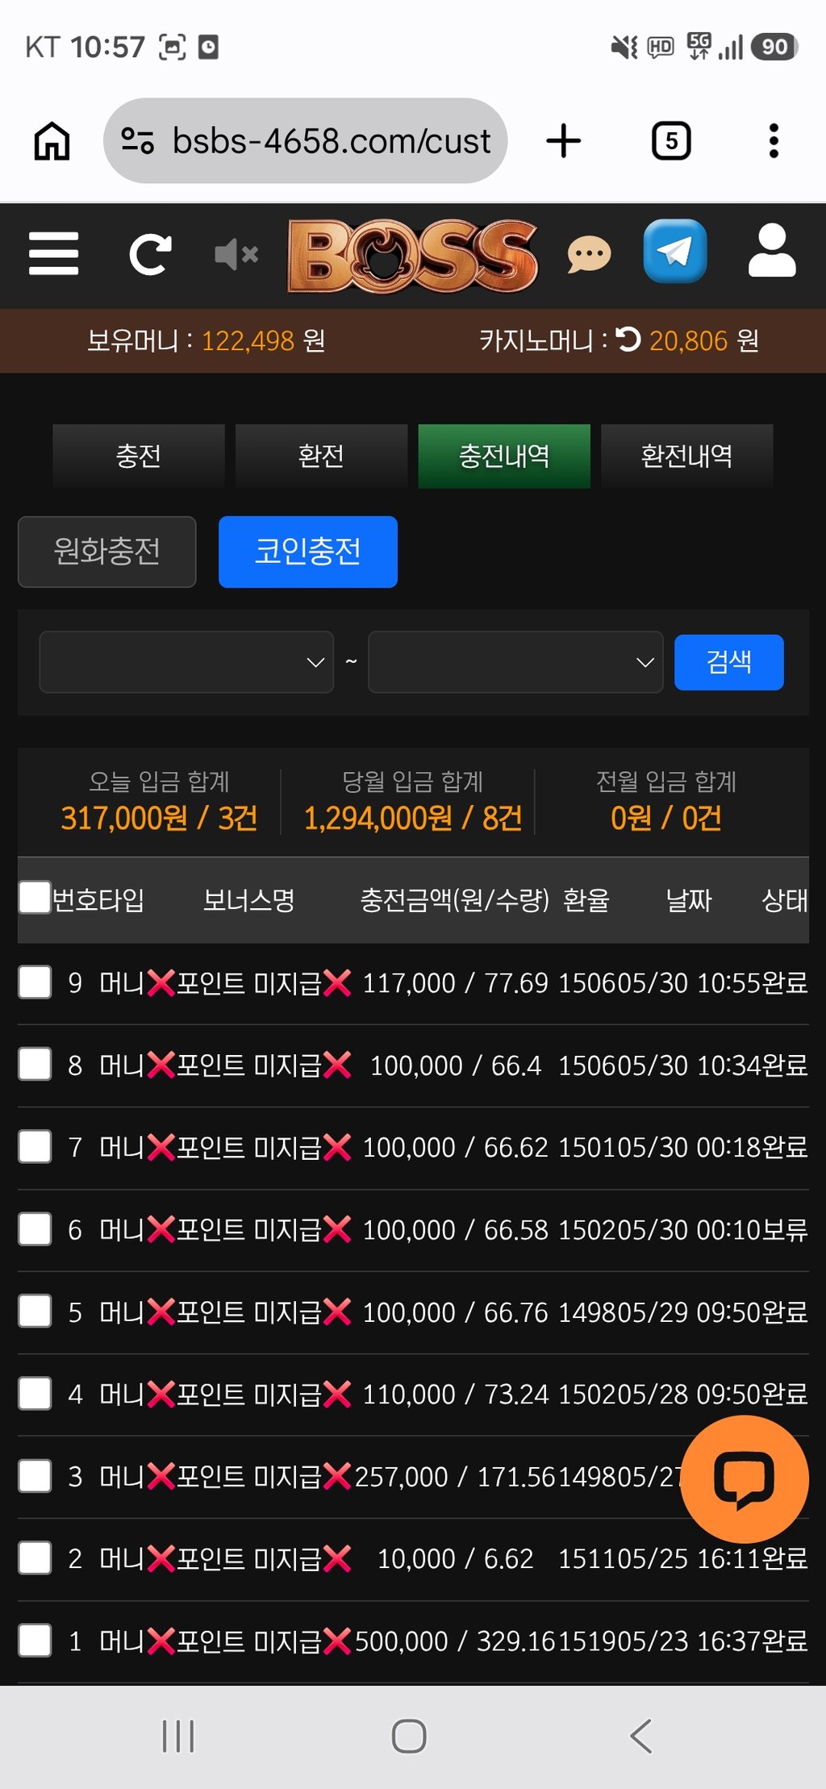The height and width of the screenshot is (1789, 826).
Task: Click today's total 317,000원 / 3건
Action: click(x=159, y=818)
